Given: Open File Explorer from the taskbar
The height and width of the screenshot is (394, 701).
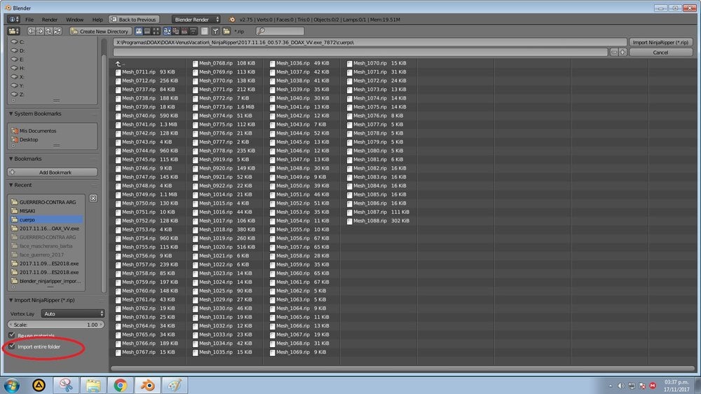Looking at the screenshot, I should 93,385.
